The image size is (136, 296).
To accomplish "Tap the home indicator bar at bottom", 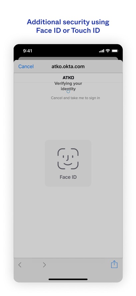I will [x=68, y=279].
